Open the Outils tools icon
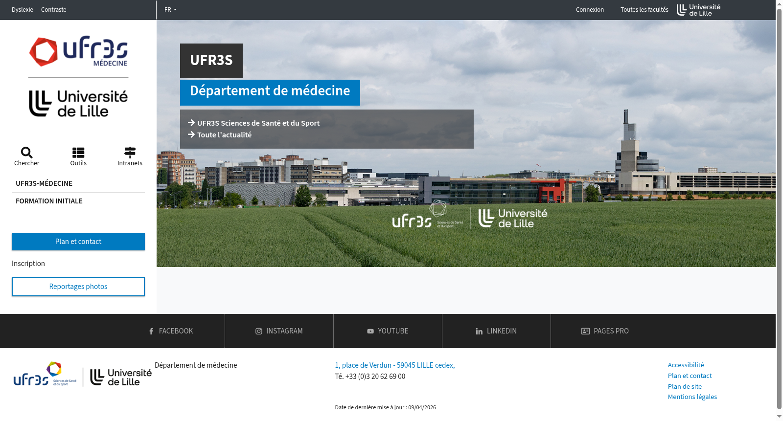The width and height of the screenshot is (783, 421). [x=78, y=156]
